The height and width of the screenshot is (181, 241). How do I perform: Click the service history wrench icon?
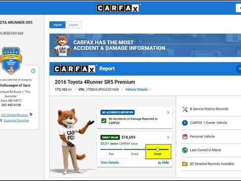(x=185, y=109)
